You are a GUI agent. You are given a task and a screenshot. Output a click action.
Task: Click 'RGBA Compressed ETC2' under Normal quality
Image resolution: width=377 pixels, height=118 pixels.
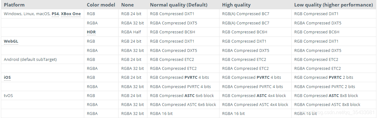click(x=173, y=68)
